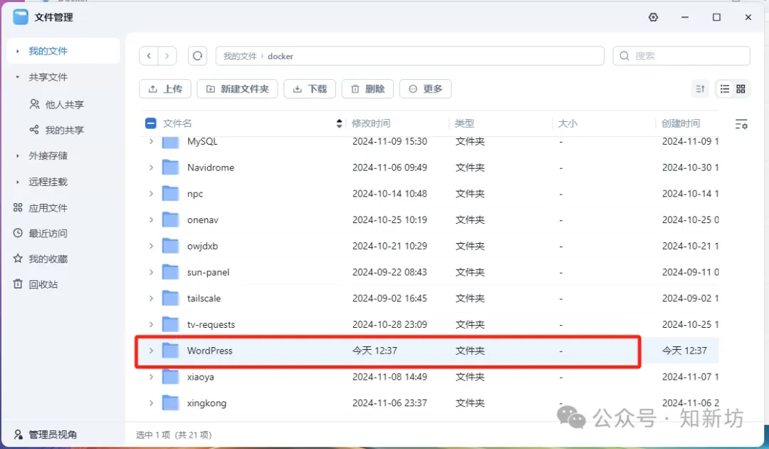Go back with the left arrow button

[149, 56]
